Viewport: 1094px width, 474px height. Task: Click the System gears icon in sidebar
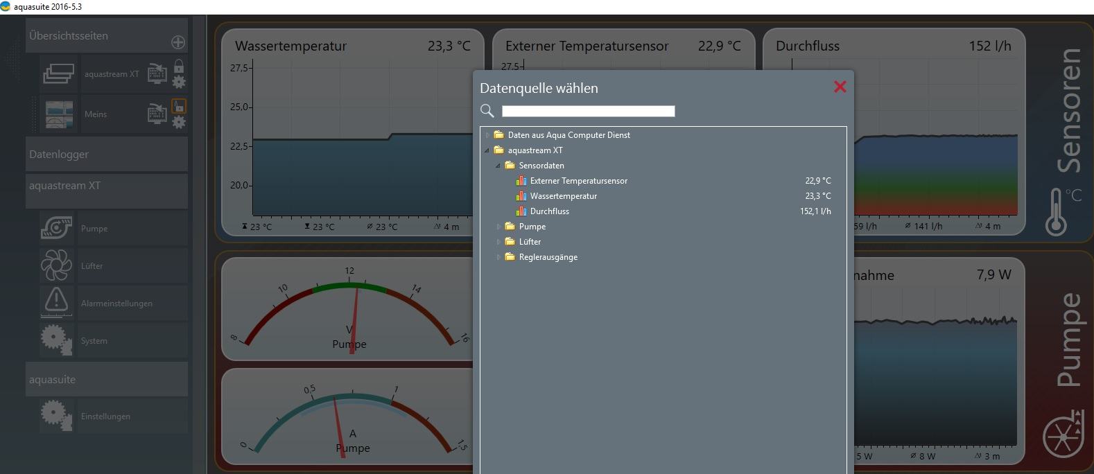tap(56, 340)
